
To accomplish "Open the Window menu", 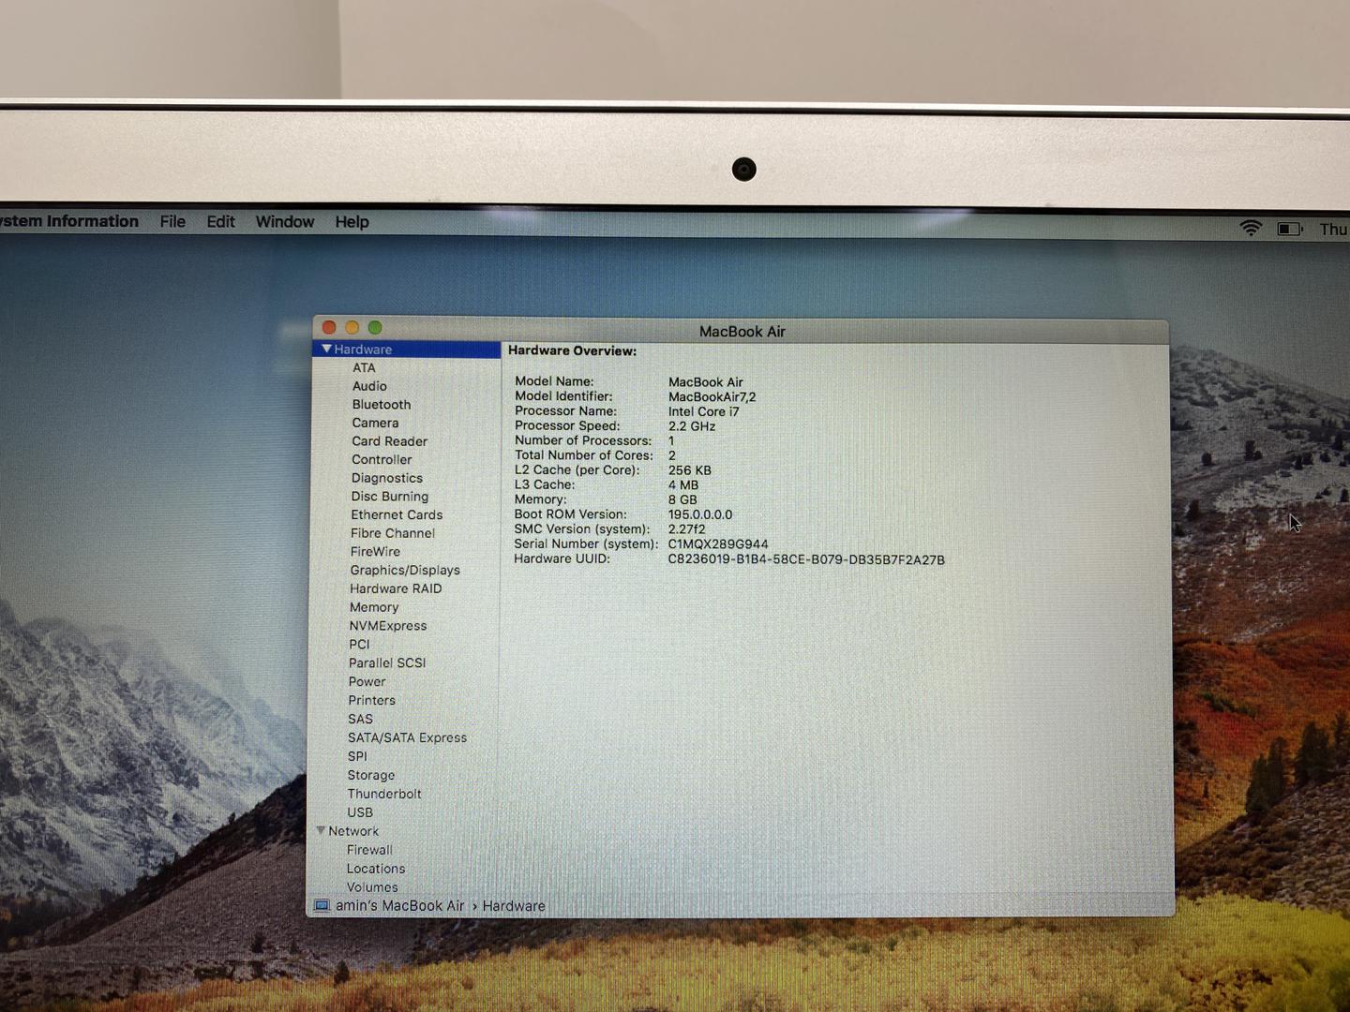I will 285,222.
